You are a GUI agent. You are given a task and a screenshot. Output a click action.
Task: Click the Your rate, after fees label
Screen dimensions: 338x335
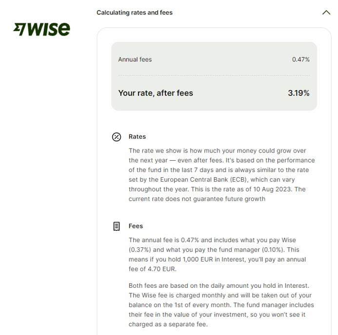point(156,93)
